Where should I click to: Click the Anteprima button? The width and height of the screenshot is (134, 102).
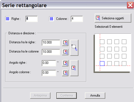40,95
